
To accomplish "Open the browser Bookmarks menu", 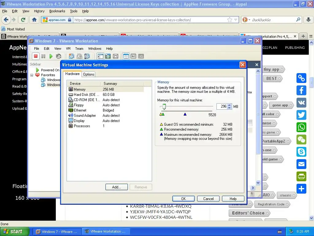I will [x=57, y=11].
